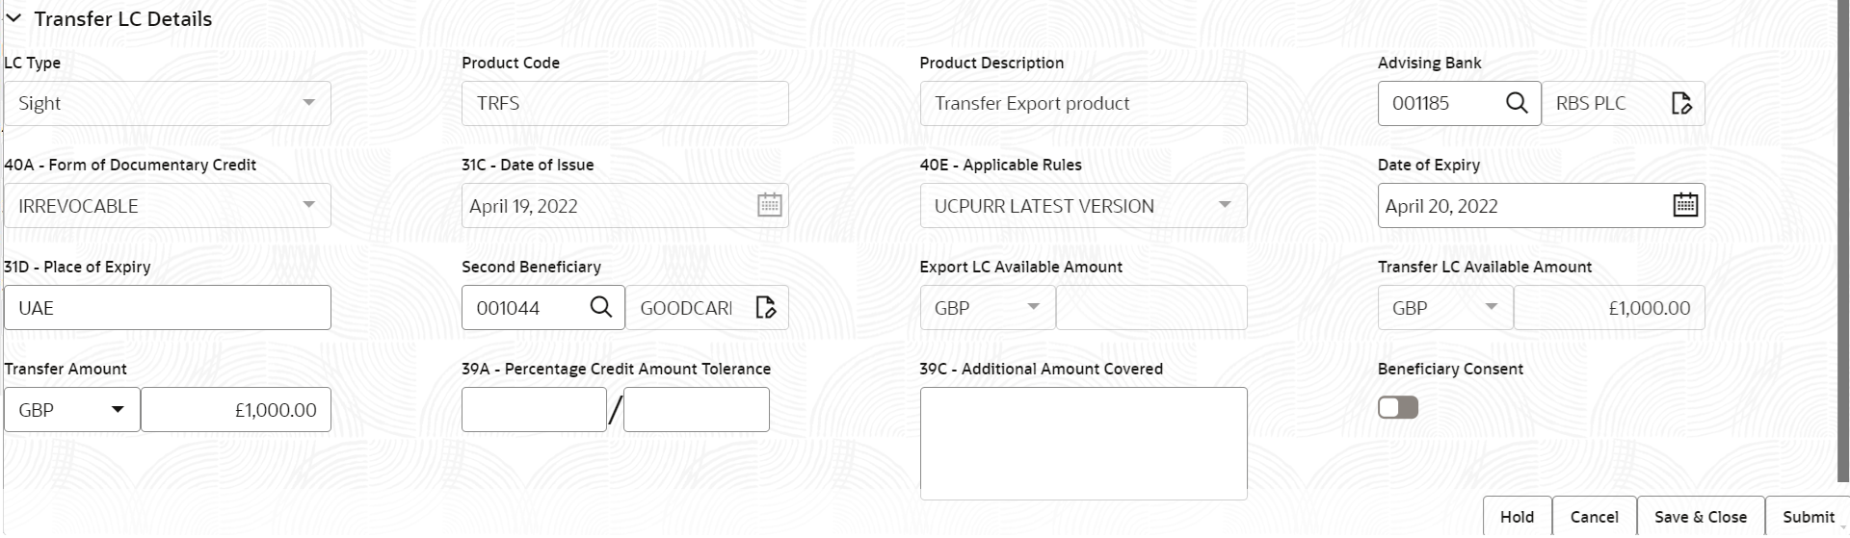Click the Hold button

[1517, 517]
